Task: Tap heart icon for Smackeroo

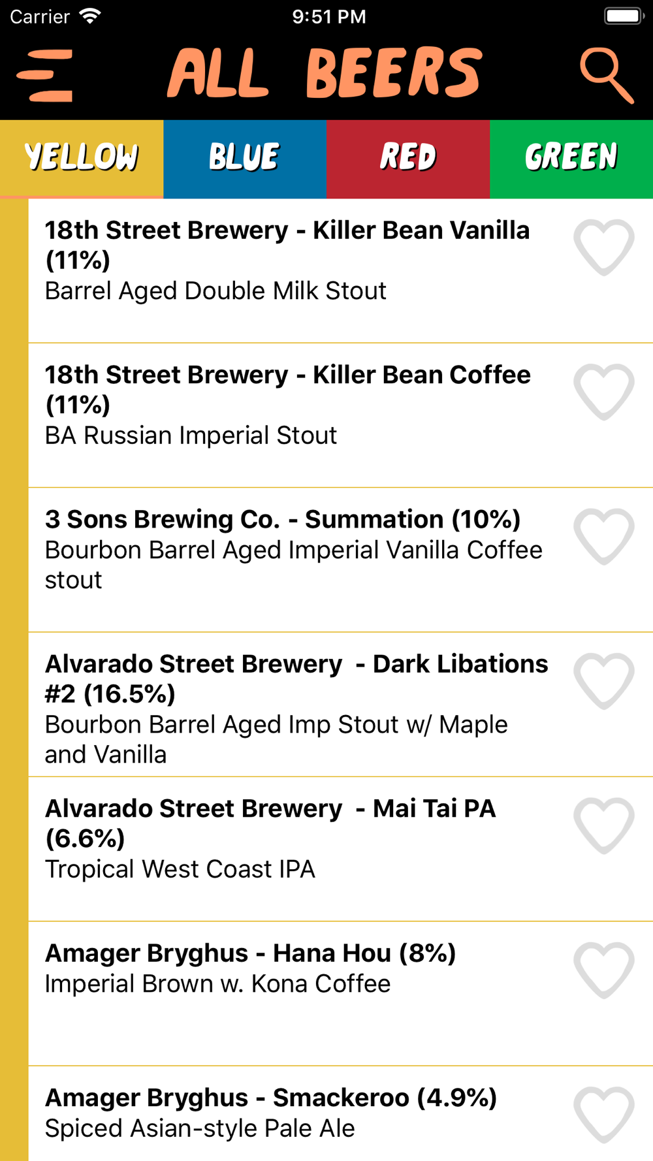Action: point(604,1115)
